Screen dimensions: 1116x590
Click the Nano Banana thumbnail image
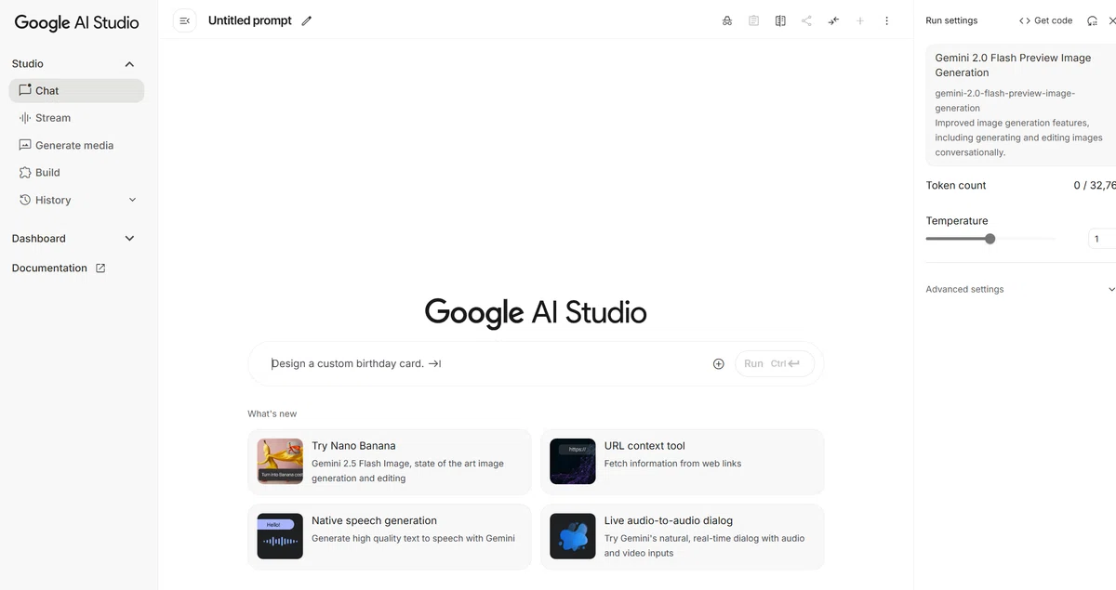(x=280, y=461)
